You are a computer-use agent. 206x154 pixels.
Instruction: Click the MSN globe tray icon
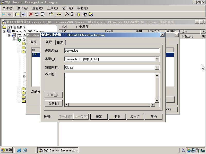[x=189, y=150]
